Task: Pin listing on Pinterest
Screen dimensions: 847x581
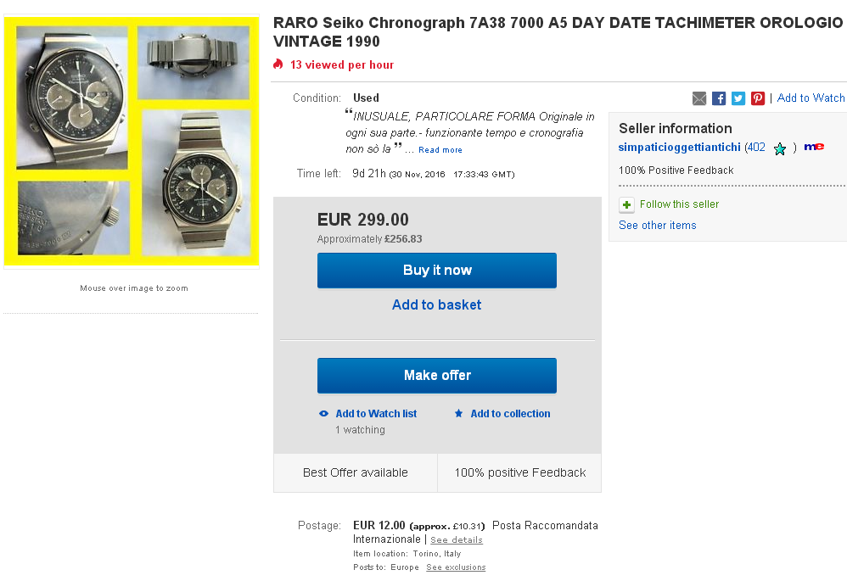Action: (x=758, y=98)
